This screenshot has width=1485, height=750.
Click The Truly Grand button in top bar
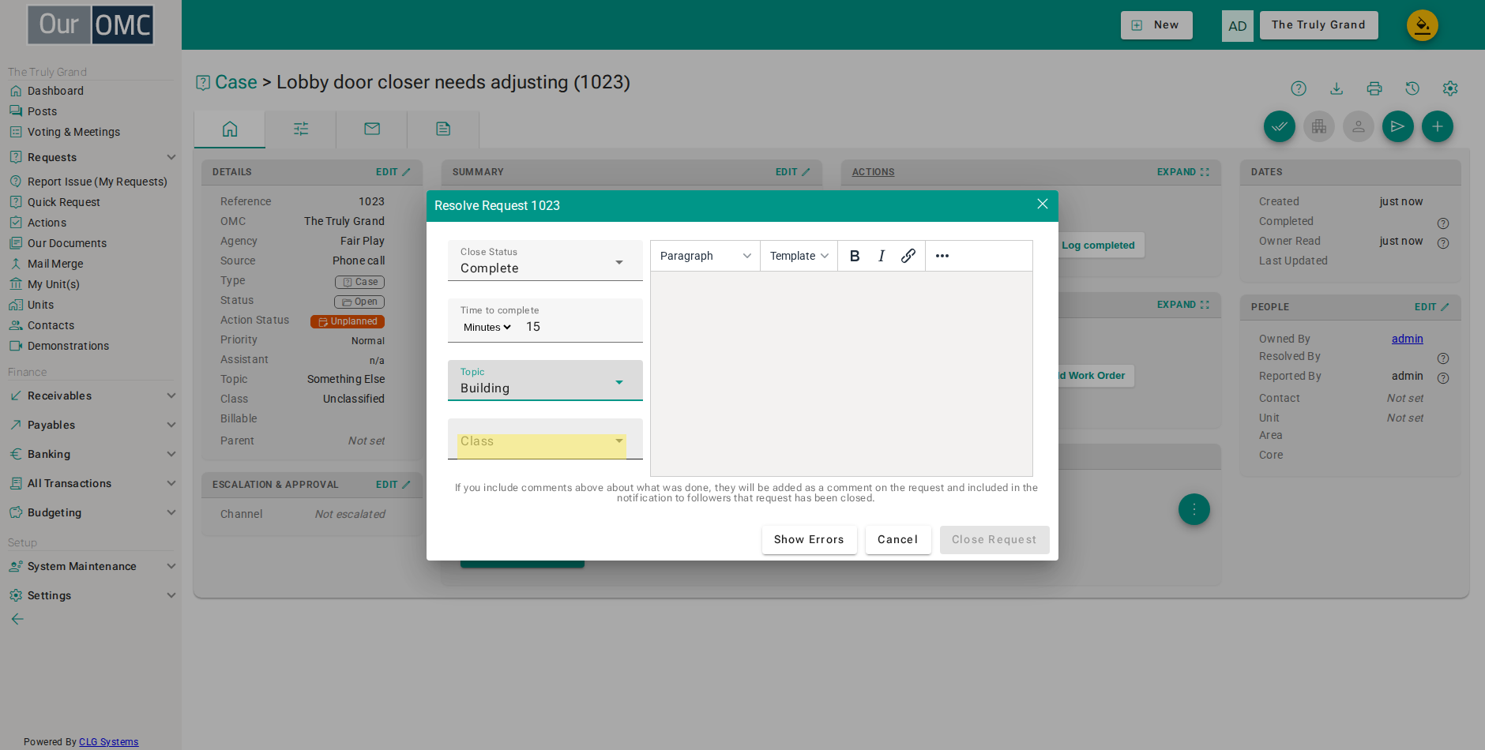1318,25
